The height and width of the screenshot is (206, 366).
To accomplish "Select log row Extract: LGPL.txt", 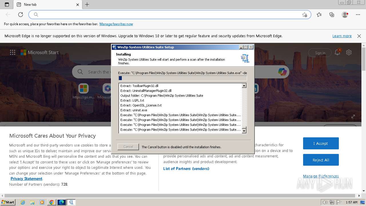I will tap(180, 100).
